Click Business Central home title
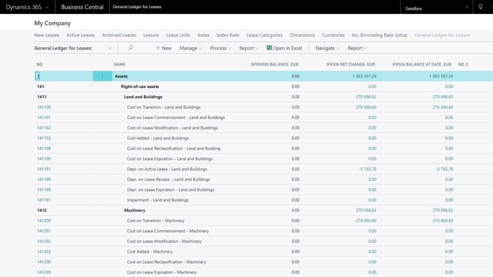Screen dimensions: 493x277 [x=82, y=7]
